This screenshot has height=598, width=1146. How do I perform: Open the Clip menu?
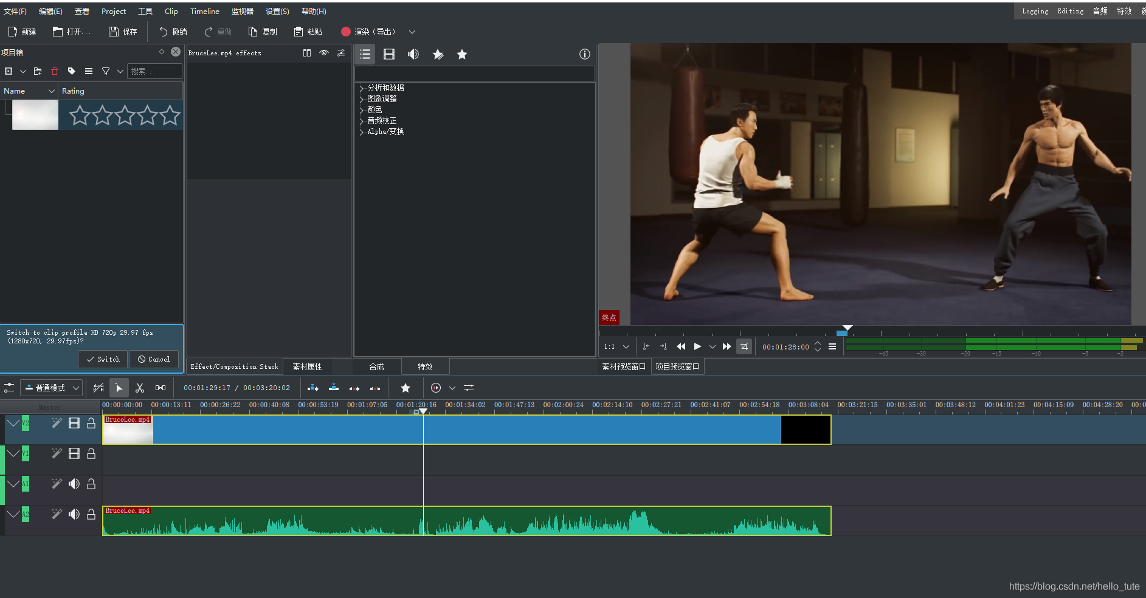tap(171, 11)
